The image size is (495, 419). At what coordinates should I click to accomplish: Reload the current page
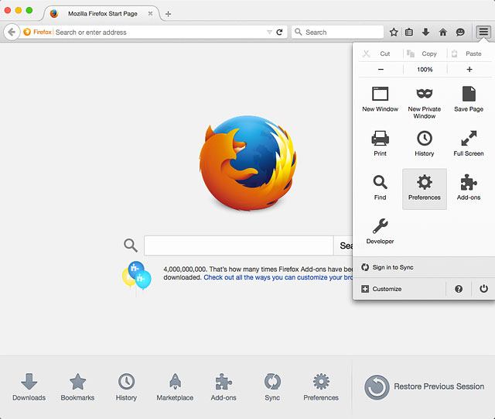pos(279,33)
